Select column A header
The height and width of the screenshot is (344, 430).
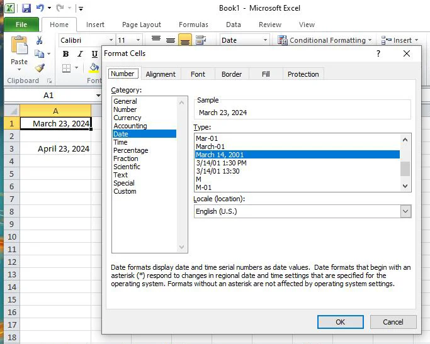55,111
